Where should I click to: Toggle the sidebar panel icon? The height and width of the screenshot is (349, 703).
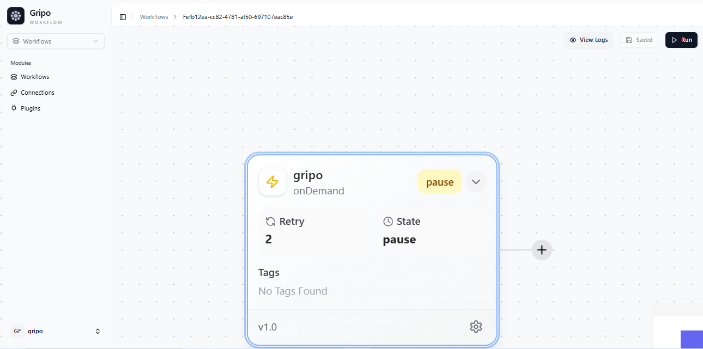[123, 17]
